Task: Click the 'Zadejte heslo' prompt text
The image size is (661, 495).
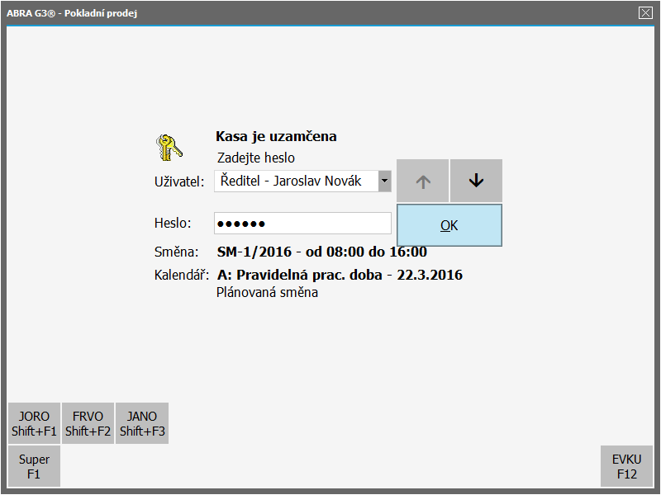Action: 255,158
